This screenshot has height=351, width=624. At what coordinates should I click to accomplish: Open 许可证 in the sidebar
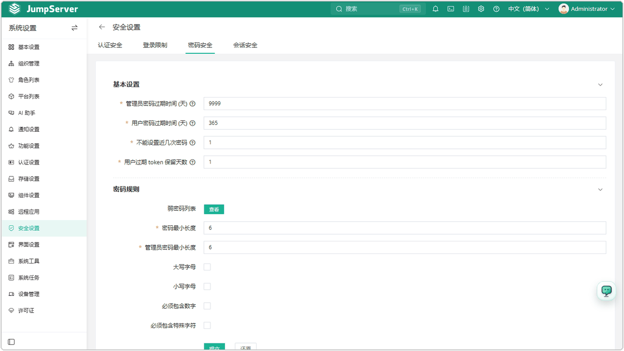(x=44, y=311)
